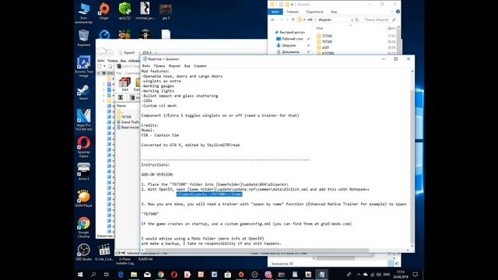Switch to Главная tab in Explorer
The image size is (498, 280).
pyautogui.click(x=293, y=12)
